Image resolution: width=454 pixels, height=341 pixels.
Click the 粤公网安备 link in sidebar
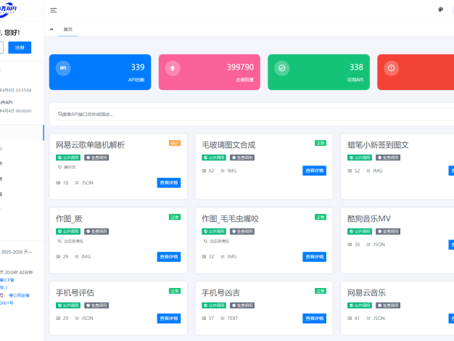pos(19,295)
